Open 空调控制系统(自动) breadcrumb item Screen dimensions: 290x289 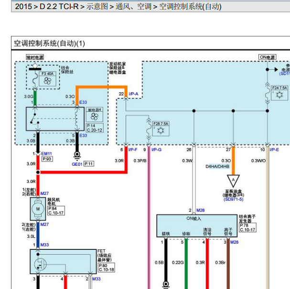pos(190,7)
